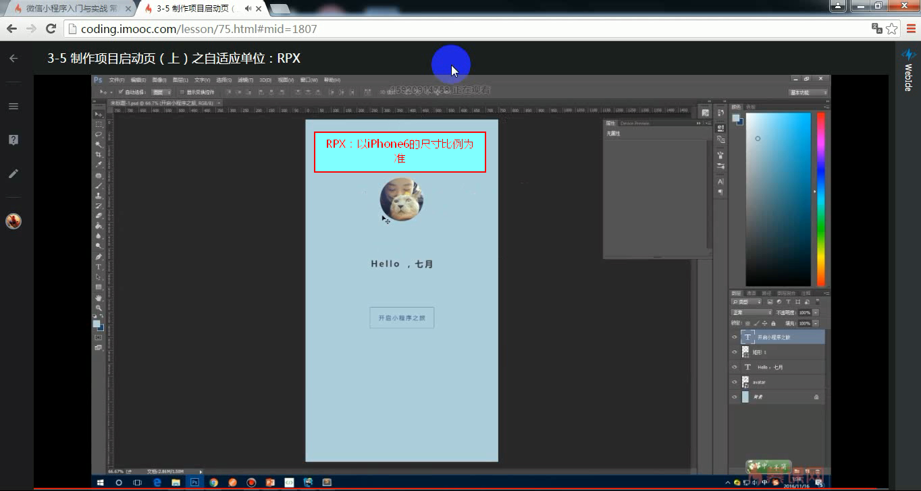Image resolution: width=921 pixels, height=491 pixels.
Task: Open the 基本功能 workspace dropdown
Action: point(808,92)
